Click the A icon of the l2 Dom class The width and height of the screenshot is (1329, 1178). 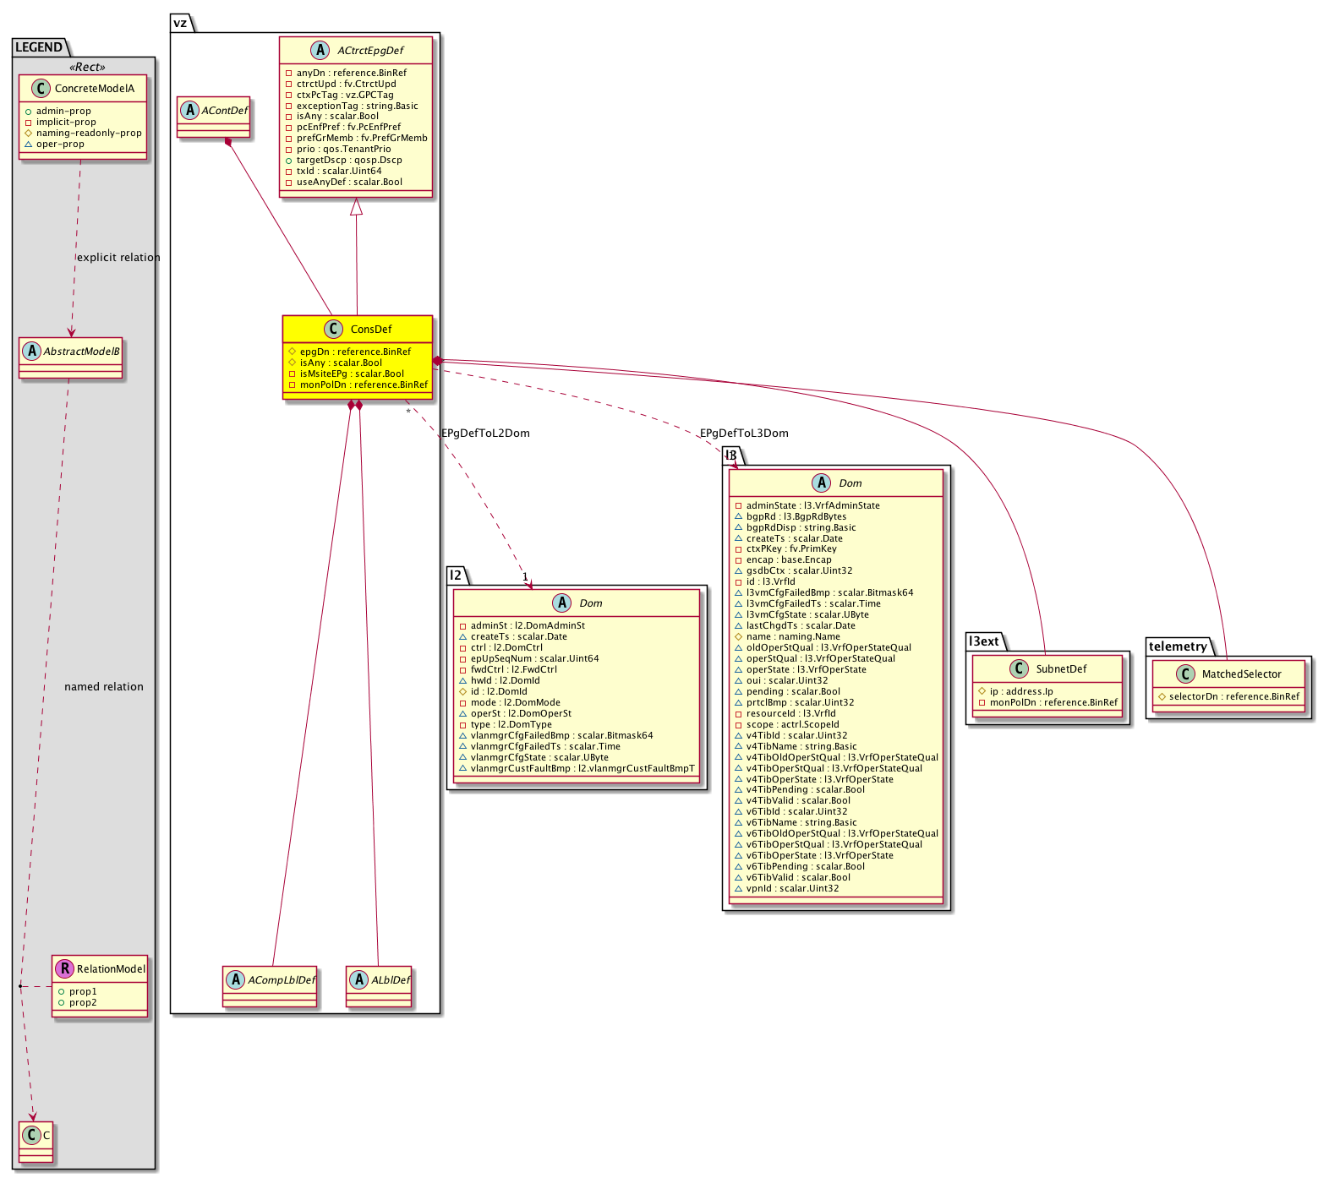point(562,603)
